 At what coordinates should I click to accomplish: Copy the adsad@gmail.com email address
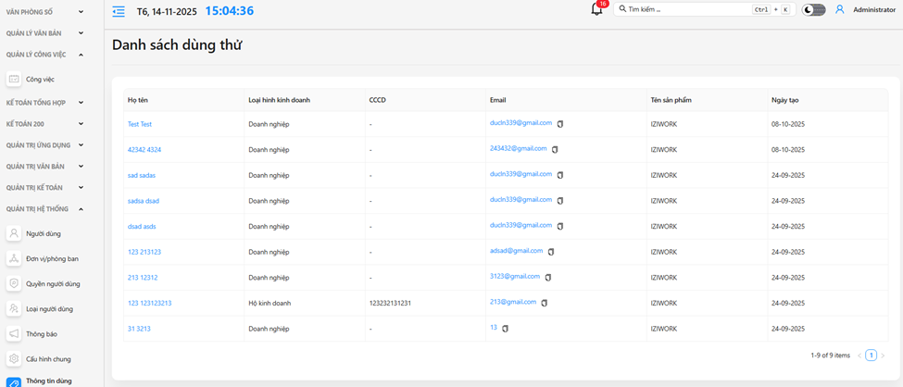[x=551, y=252]
